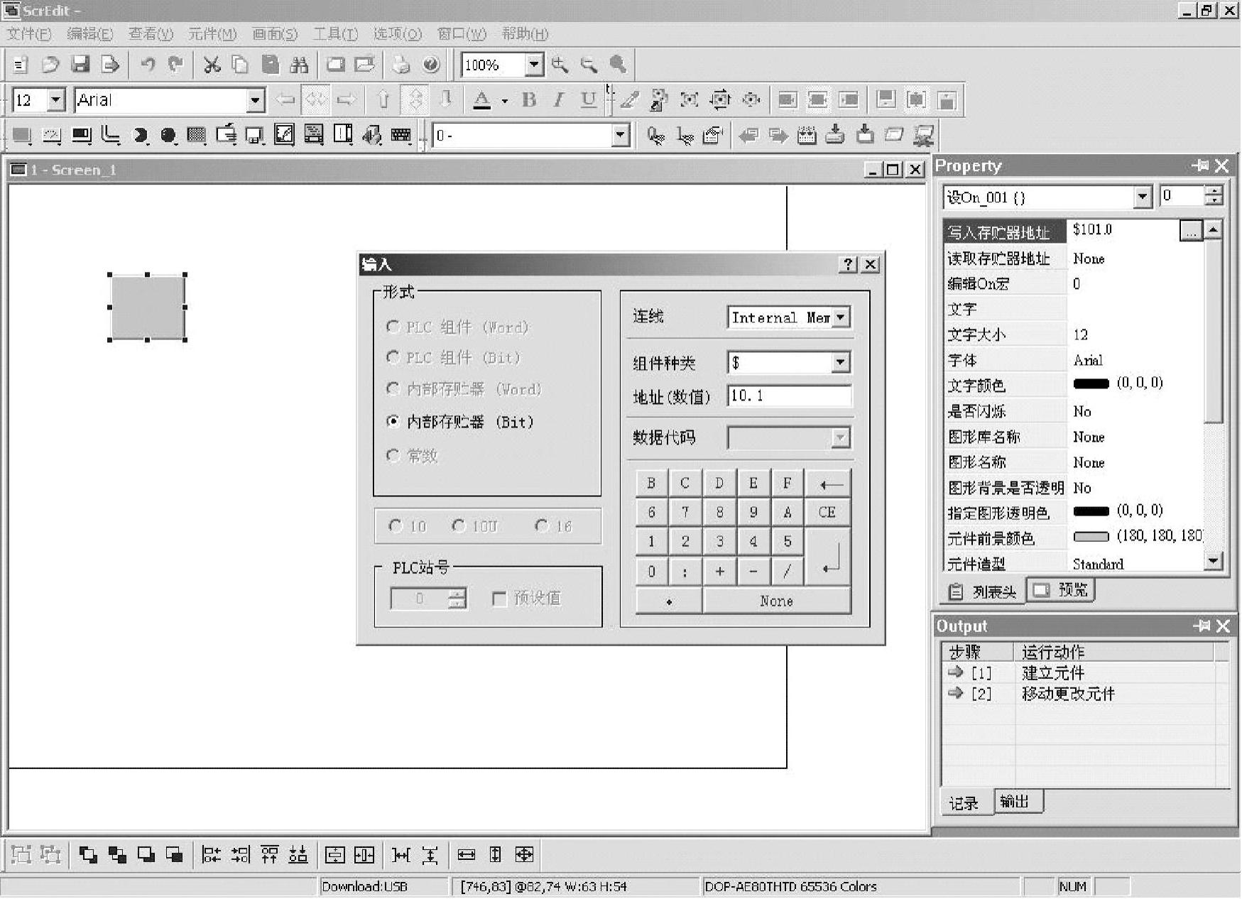Open the 组件种类 $ dropdown
Viewport: 1242px width, 899px height.
coord(841,363)
